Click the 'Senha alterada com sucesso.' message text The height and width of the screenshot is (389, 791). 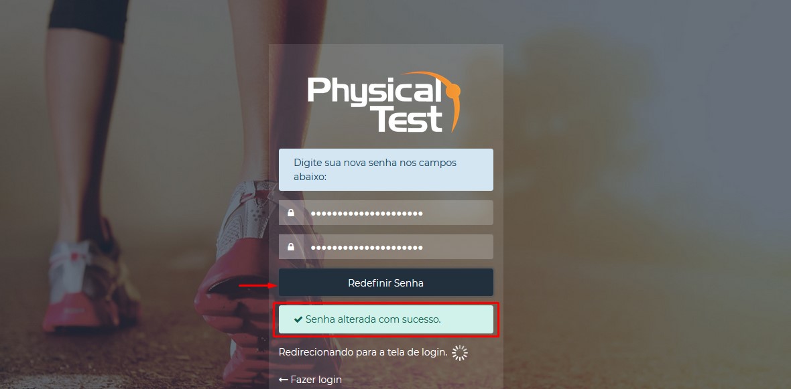[x=373, y=319]
